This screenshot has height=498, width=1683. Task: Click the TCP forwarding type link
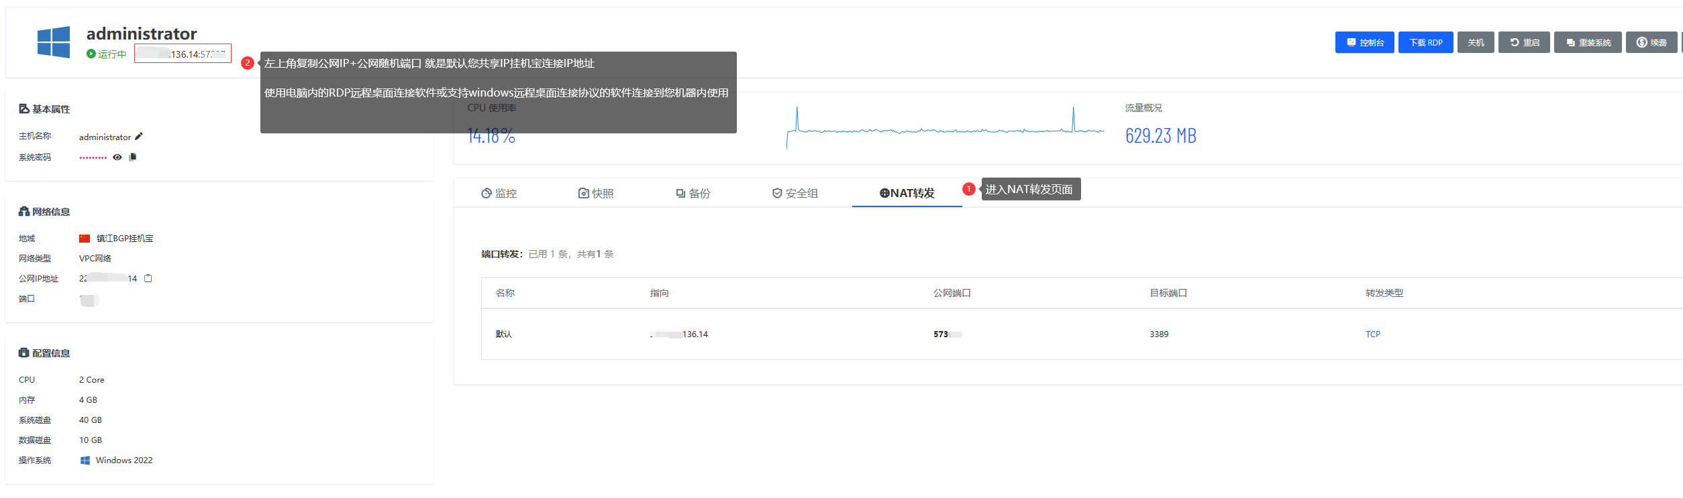[1372, 334]
